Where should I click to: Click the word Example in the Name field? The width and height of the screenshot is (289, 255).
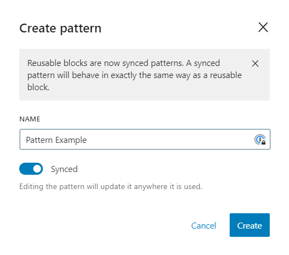(71, 140)
